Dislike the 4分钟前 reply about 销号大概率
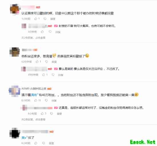The width and height of the screenshot is (157, 146). tap(50, 32)
